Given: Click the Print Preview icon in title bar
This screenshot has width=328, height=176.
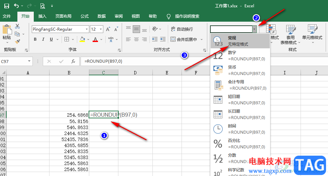Looking at the screenshot, I should coord(43,6).
